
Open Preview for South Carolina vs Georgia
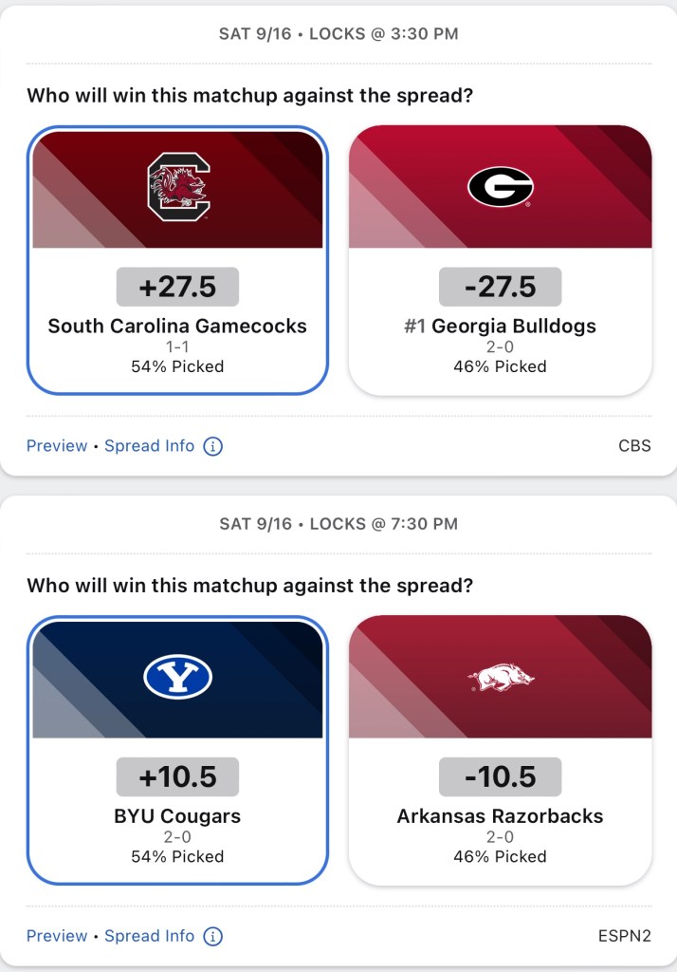[x=57, y=446]
